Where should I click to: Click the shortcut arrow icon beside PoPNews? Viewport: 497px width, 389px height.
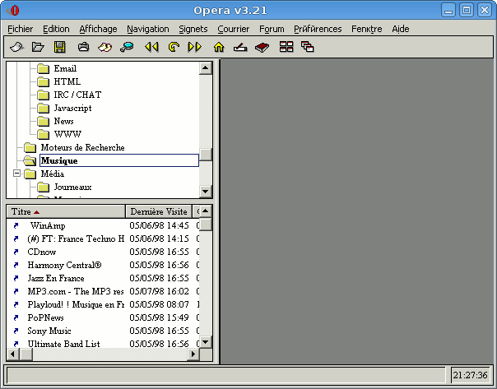tap(16, 317)
